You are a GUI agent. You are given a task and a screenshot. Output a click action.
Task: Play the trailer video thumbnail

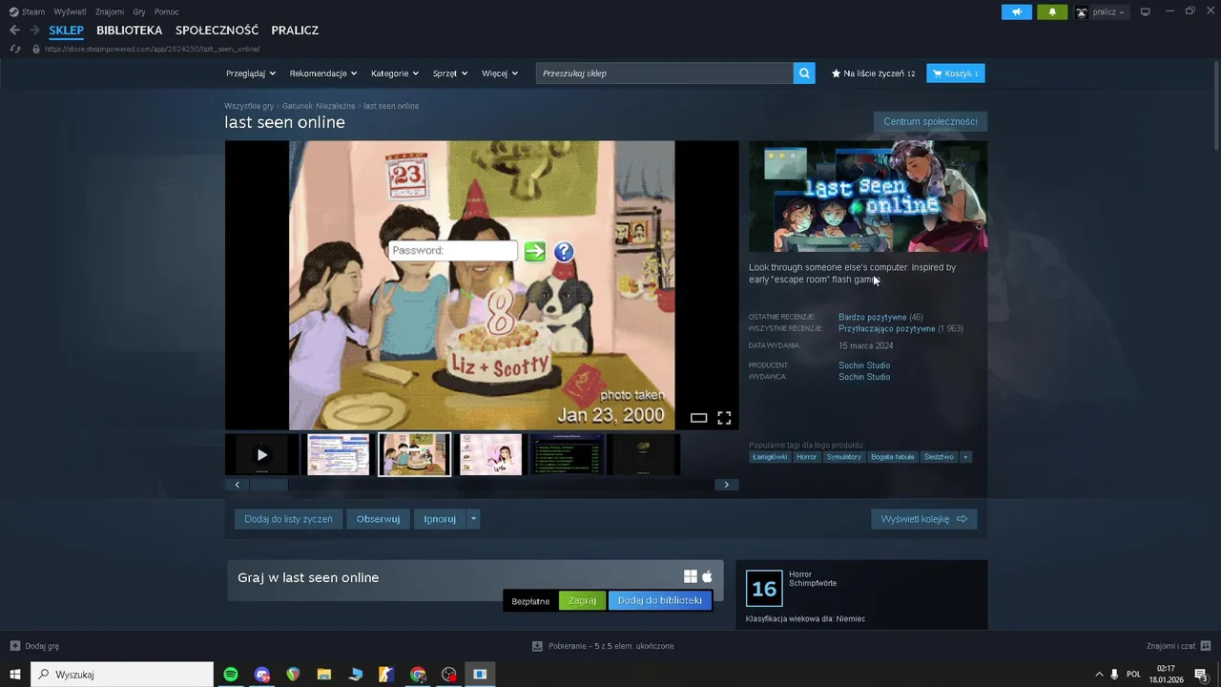coord(261,454)
